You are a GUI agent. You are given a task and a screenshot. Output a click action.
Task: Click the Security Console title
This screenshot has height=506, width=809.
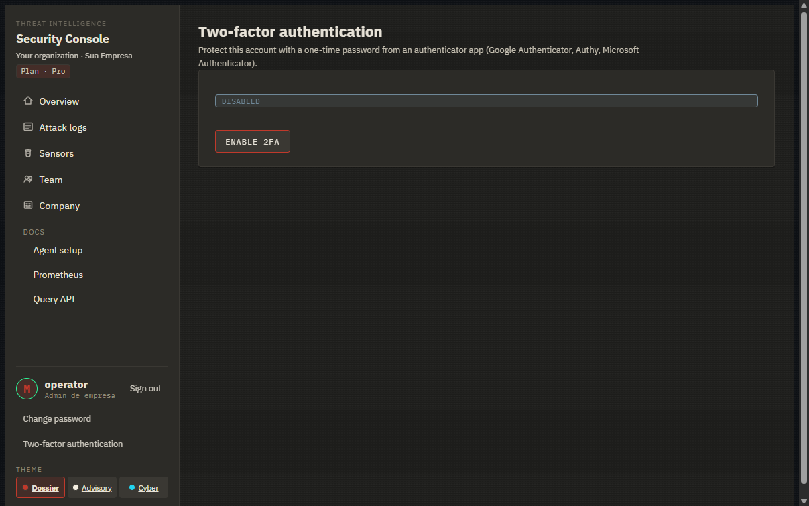62,39
